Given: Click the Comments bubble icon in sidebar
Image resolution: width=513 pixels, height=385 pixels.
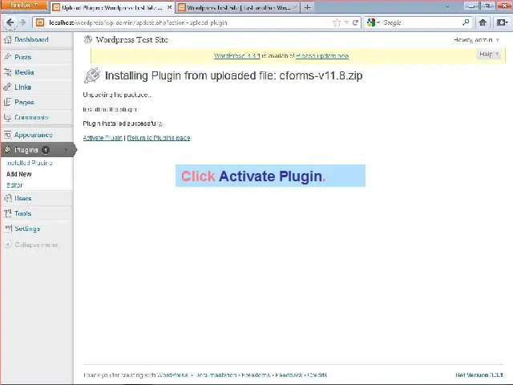Looking at the screenshot, I should [7, 118].
